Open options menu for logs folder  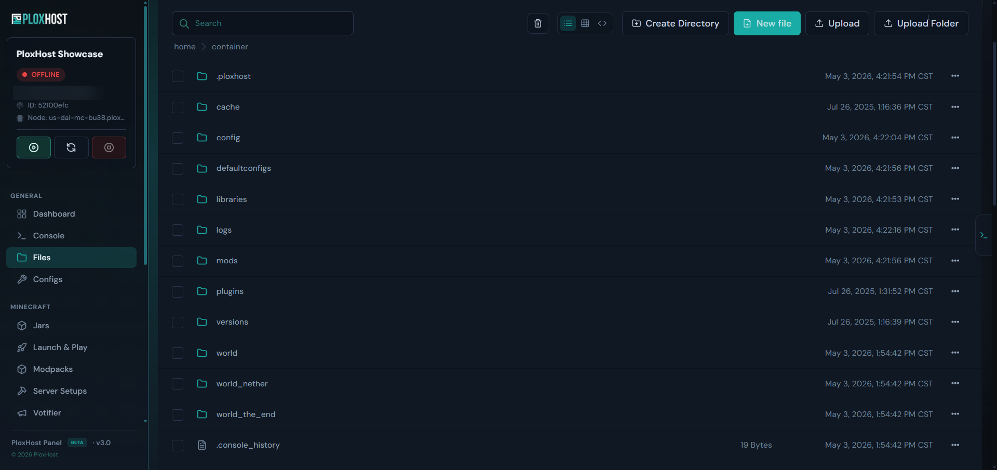pyautogui.click(x=955, y=230)
